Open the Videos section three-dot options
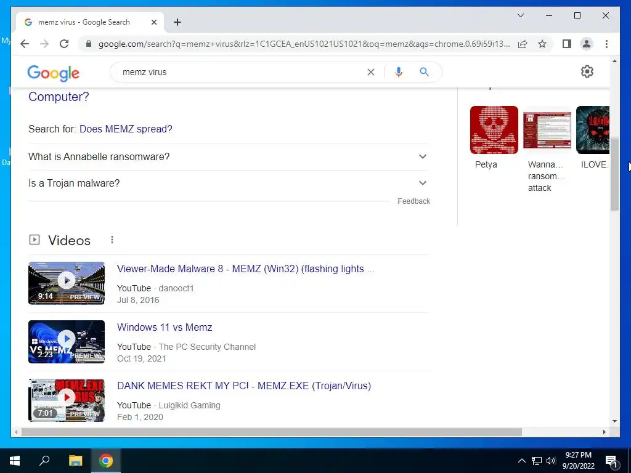 pyautogui.click(x=112, y=240)
